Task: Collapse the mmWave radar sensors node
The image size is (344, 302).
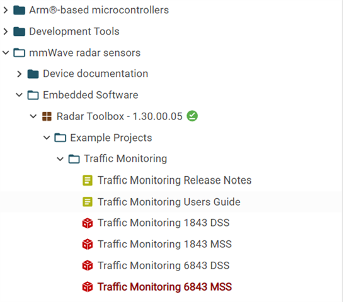Action: pyautogui.click(x=6, y=53)
